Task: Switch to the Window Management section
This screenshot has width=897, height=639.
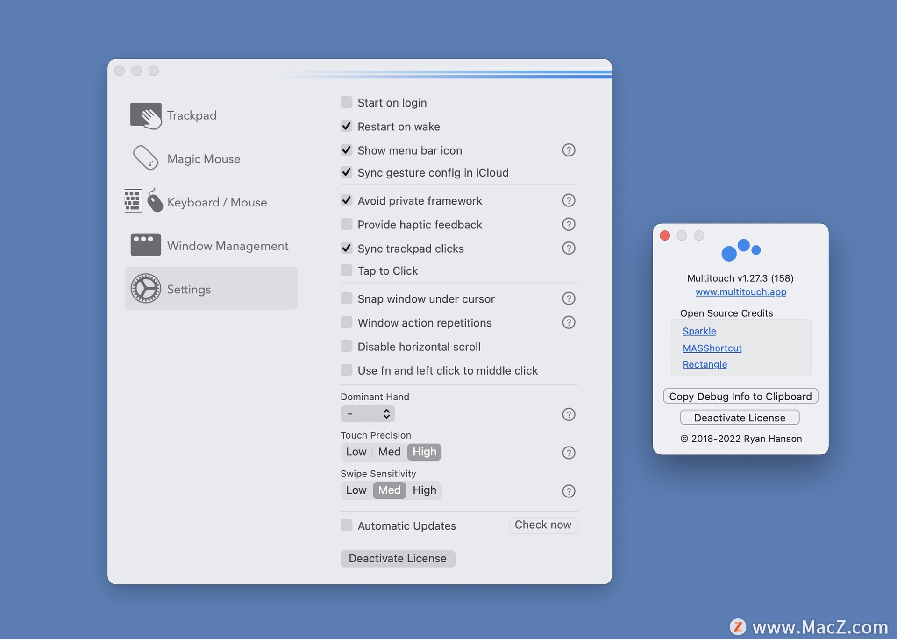Action: [x=211, y=245]
